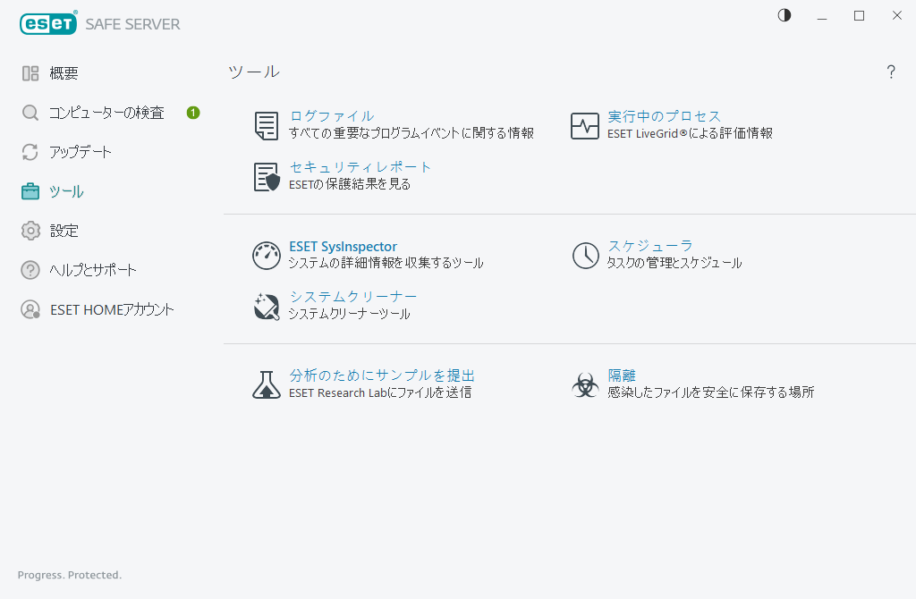The height and width of the screenshot is (599, 916).
Task: Click the 隔離 quarantine link
Action: pos(622,375)
